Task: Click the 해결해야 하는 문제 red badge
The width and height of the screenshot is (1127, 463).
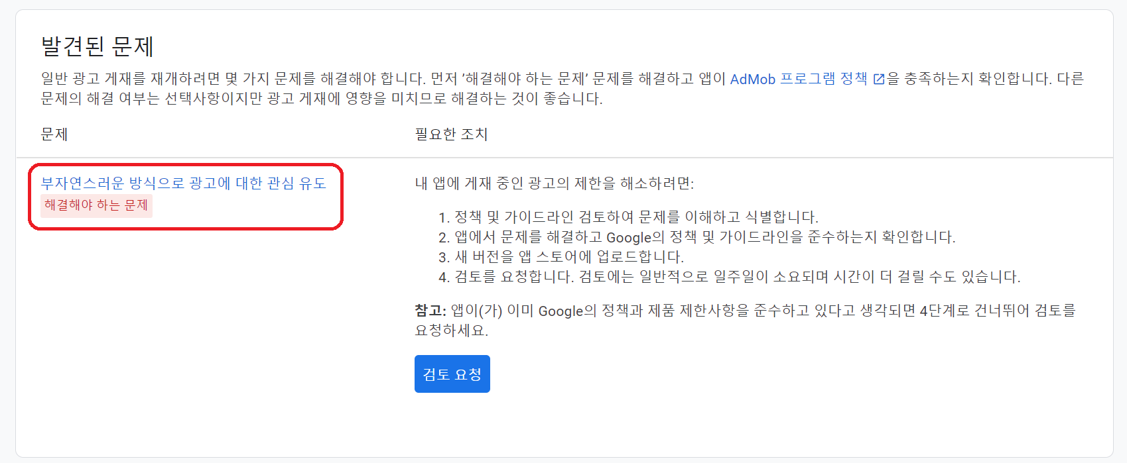Action: pos(96,205)
